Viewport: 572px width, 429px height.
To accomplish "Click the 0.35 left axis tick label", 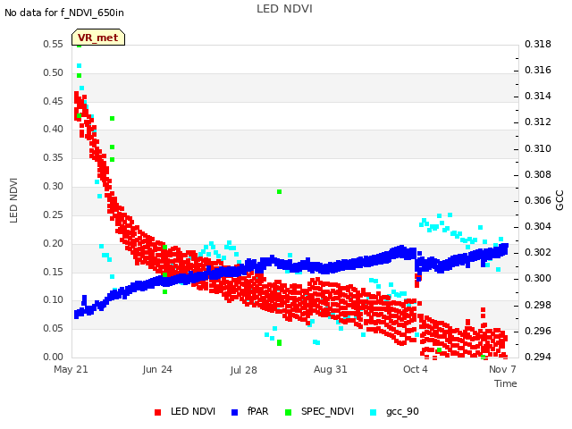I will click(54, 157).
